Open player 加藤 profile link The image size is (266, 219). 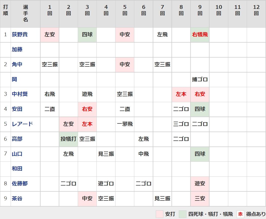tap(17, 49)
